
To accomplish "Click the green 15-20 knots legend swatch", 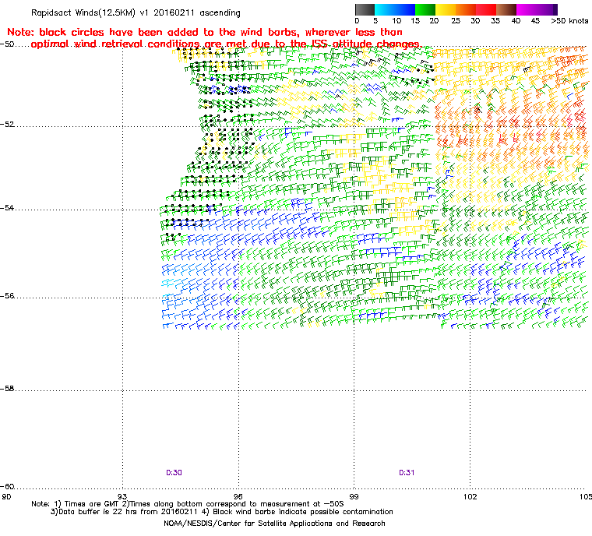I will pyautogui.click(x=425, y=9).
